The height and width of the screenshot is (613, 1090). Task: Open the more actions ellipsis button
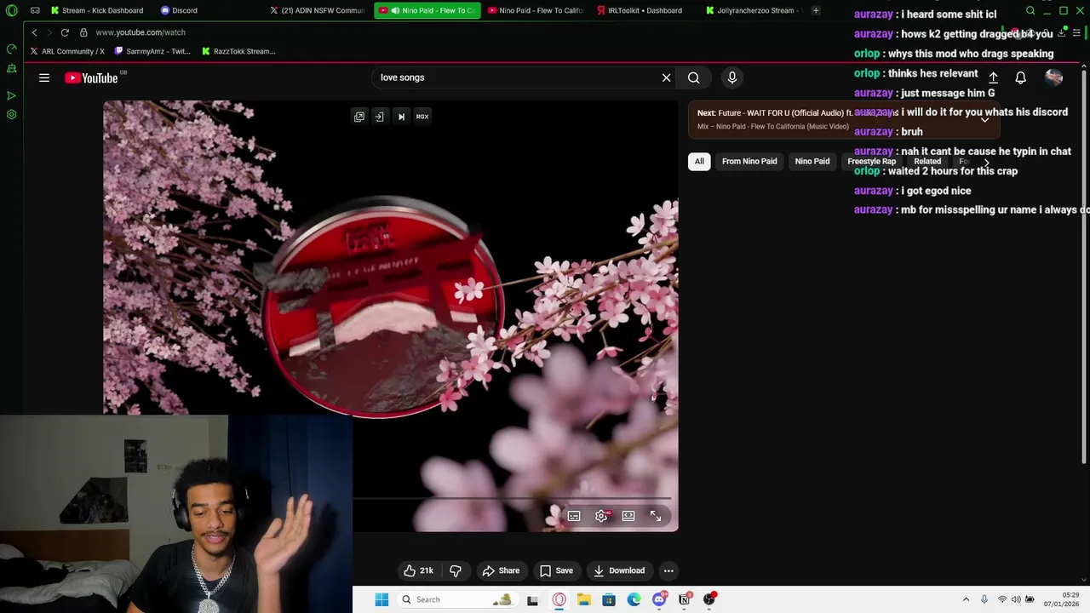pyautogui.click(x=668, y=570)
